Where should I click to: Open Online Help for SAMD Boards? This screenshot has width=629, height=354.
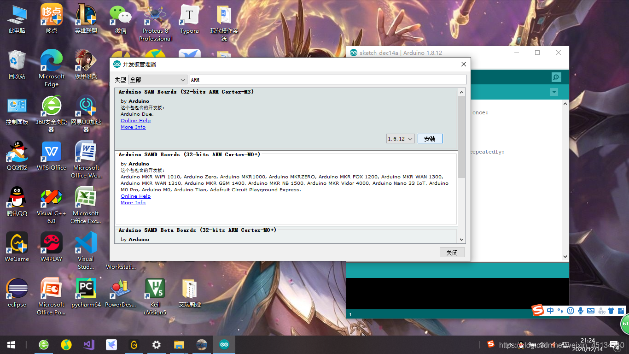click(x=136, y=196)
